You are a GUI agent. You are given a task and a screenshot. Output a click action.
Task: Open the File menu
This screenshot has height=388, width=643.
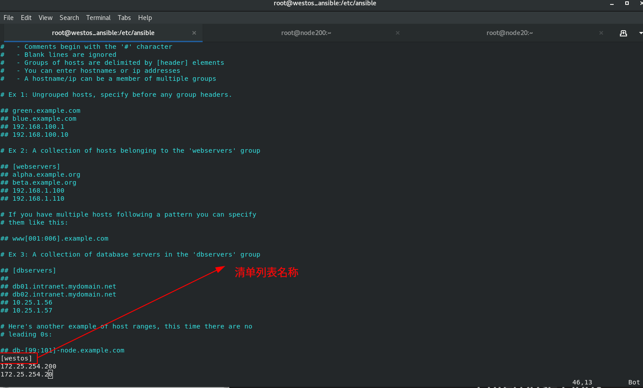[8, 18]
